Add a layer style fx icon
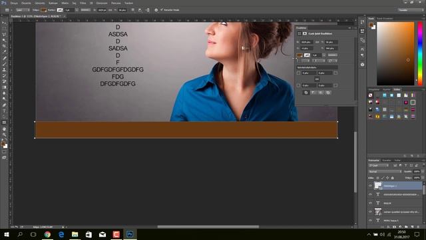This screenshot has width=426, height=240. tap(388, 227)
